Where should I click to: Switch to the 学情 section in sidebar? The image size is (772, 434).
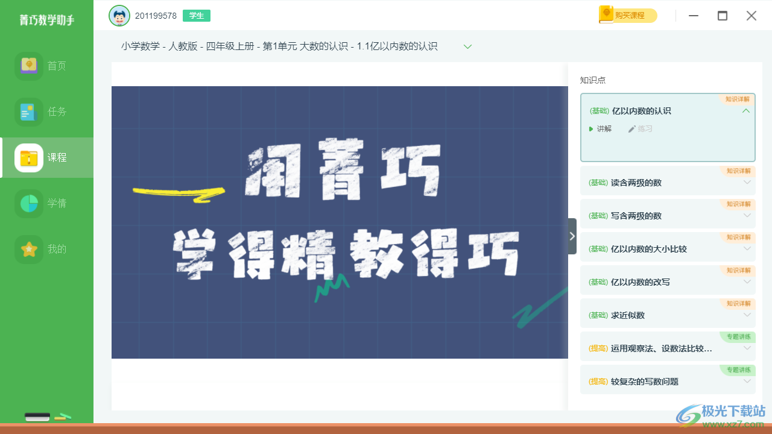tap(29, 203)
